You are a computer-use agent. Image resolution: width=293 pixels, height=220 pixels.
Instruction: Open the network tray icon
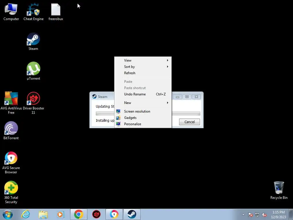tap(257, 215)
